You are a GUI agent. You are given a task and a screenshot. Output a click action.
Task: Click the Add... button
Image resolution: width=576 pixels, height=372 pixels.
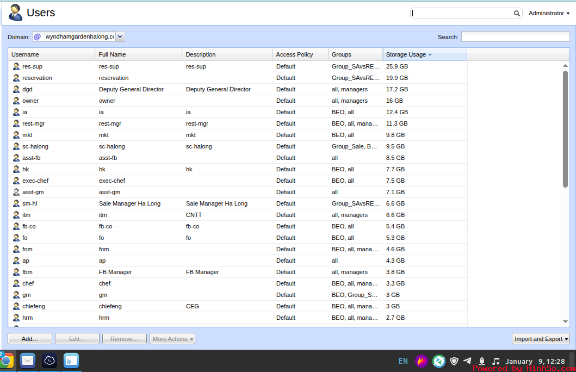pos(30,339)
